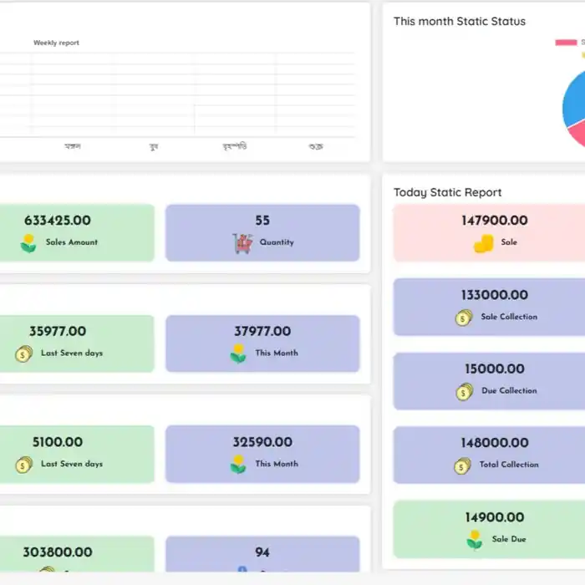Click the 35977.00 value
This screenshot has height=585, width=585.
tap(58, 331)
